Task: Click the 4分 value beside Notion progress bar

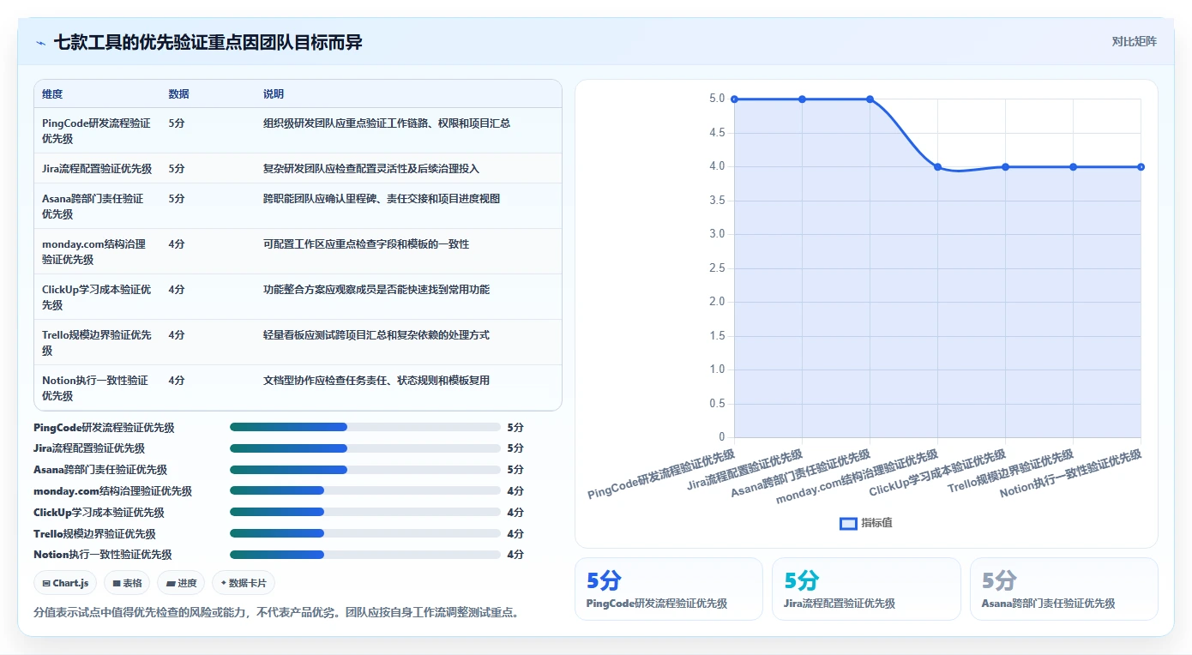Action: 515,555
